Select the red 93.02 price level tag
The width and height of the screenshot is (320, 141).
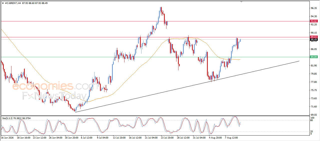click(314, 21)
